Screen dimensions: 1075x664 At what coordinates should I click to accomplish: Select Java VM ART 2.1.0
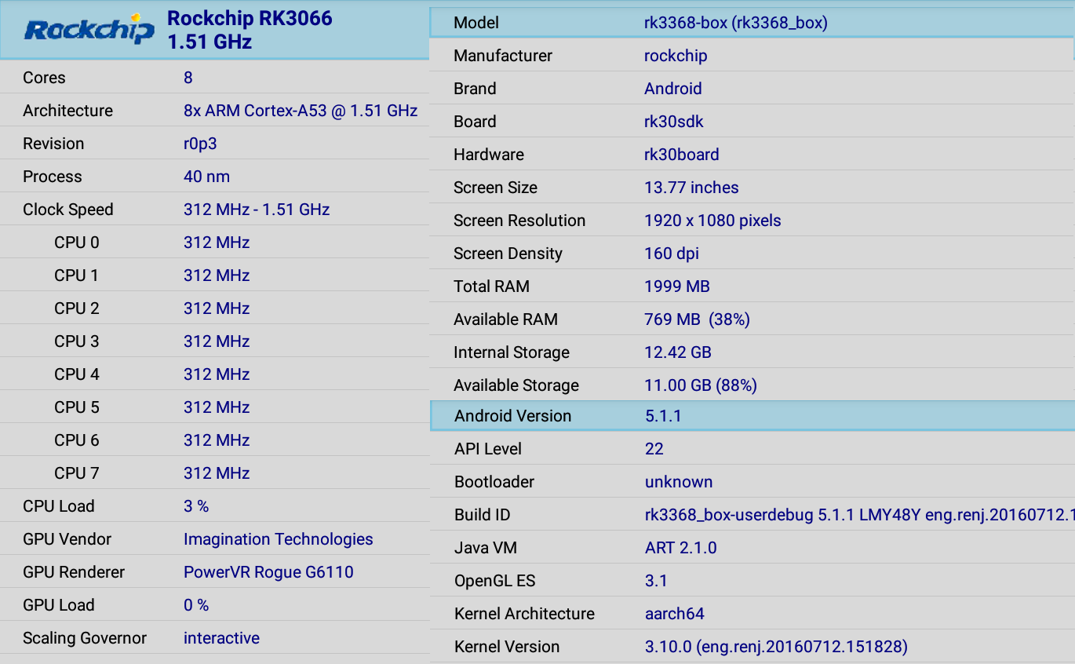681,548
